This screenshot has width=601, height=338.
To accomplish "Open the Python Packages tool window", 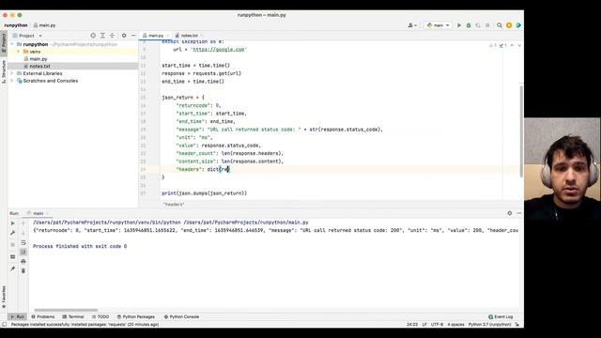I will [136, 317].
